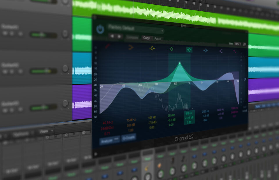Screen dimensions: 279x180
Task: Enable the pink low-pass filter band
Action: (235, 52)
